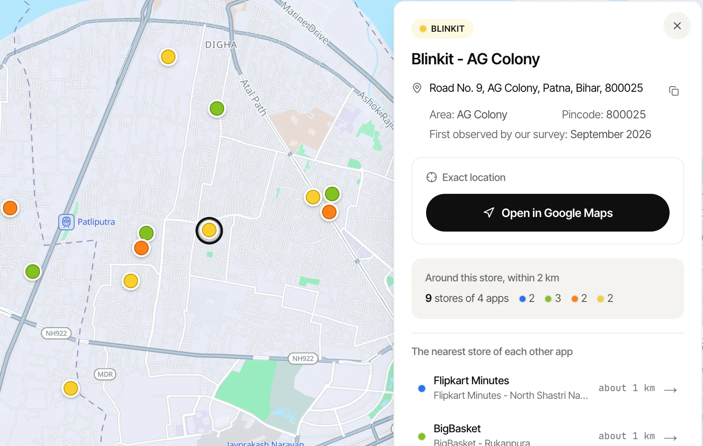Copy the Road No. 9 address
Viewport: 703px width, 446px height.
(x=673, y=91)
